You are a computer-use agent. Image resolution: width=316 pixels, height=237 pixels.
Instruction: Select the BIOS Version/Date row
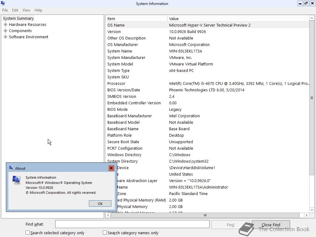pos(207,90)
